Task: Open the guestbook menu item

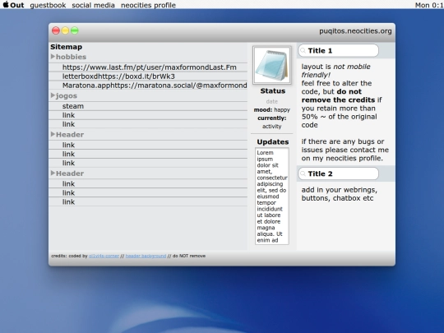Action: coord(48,5)
